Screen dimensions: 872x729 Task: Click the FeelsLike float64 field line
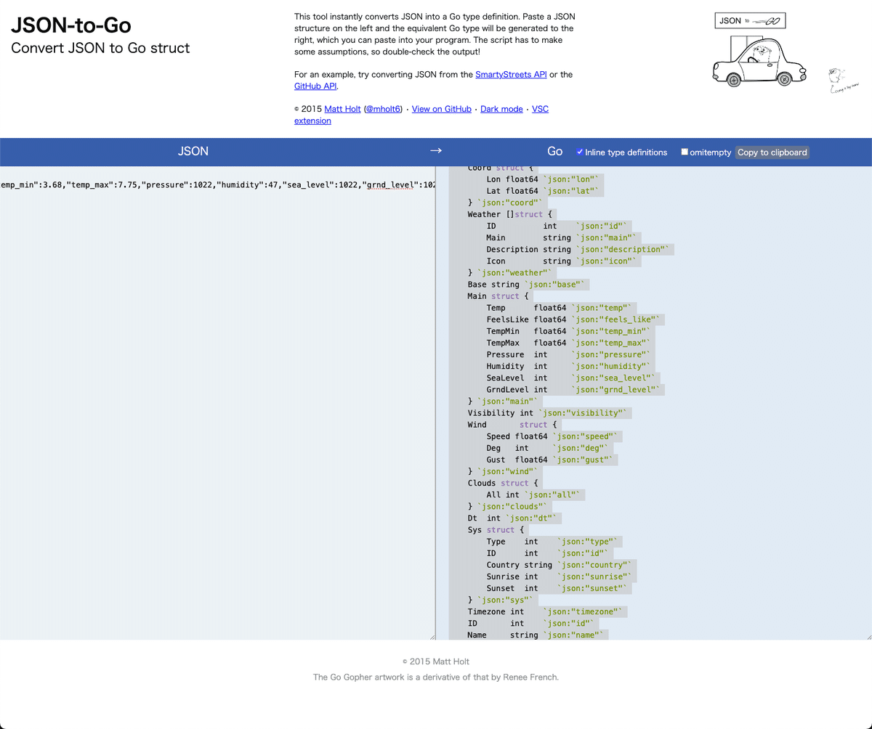[x=575, y=319]
